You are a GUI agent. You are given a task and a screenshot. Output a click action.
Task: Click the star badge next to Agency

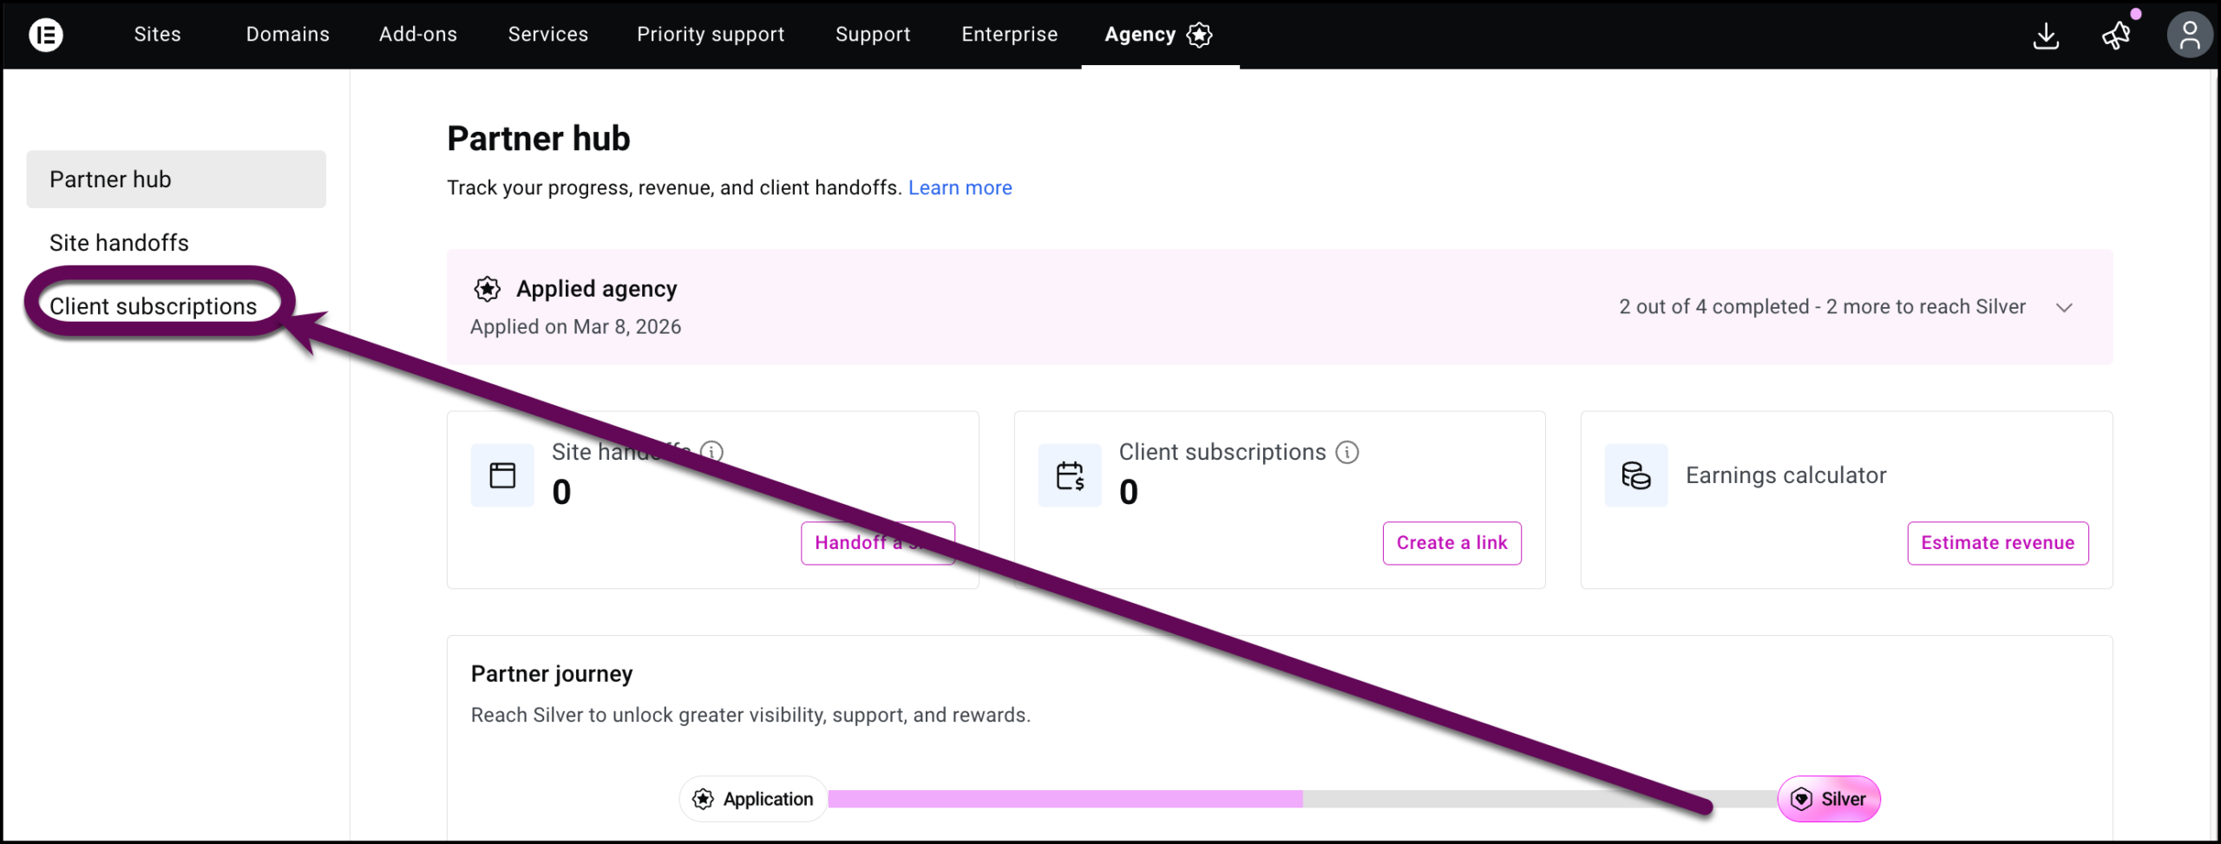point(1200,36)
